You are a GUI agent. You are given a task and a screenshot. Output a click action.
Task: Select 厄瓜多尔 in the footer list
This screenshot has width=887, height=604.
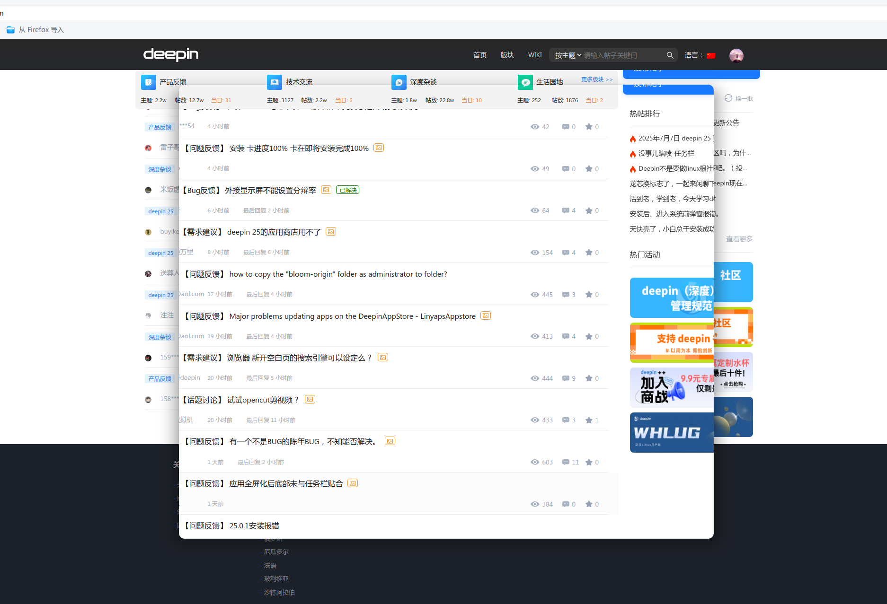click(x=276, y=551)
